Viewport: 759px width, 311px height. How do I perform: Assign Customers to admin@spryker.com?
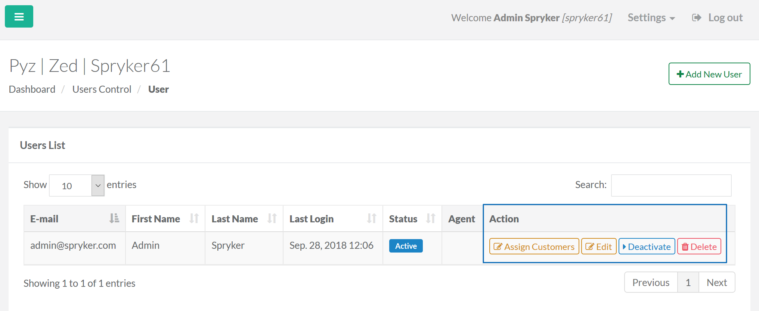pyautogui.click(x=534, y=246)
